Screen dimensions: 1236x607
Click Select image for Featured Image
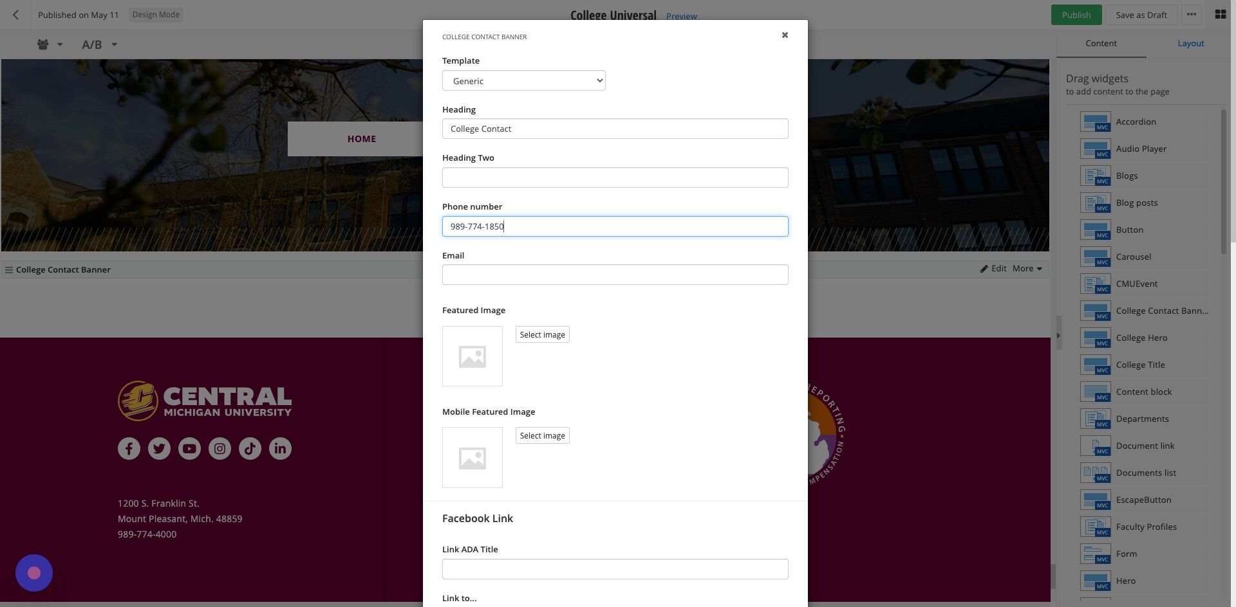click(x=542, y=334)
